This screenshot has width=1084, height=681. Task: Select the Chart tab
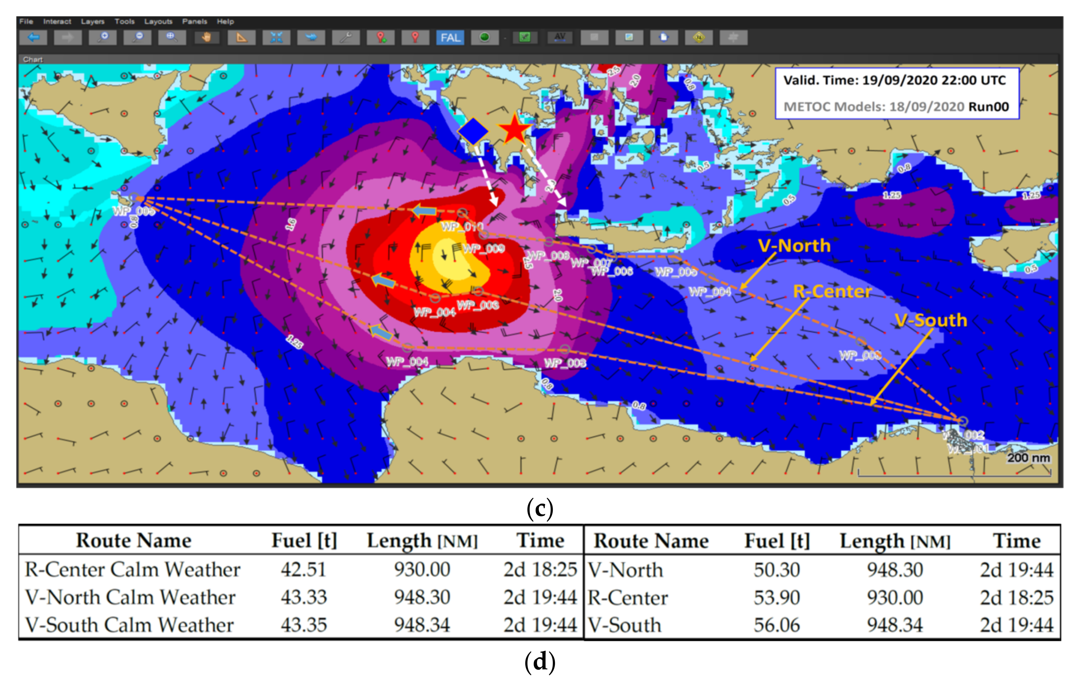pyautogui.click(x=33, y=59)
